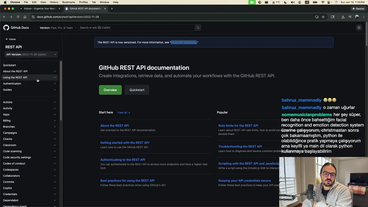Click the volume icon in menu bar

[293, 2]
